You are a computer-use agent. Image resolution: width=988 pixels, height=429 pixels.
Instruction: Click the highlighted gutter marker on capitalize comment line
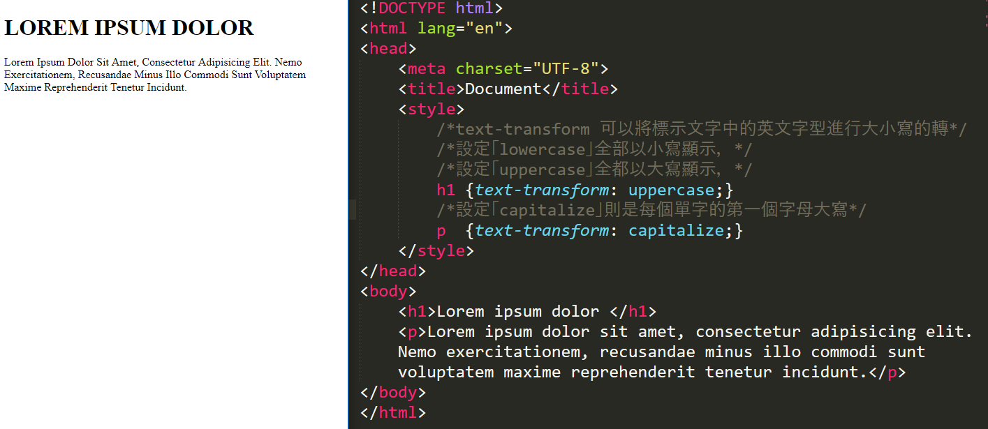(353, 209)
